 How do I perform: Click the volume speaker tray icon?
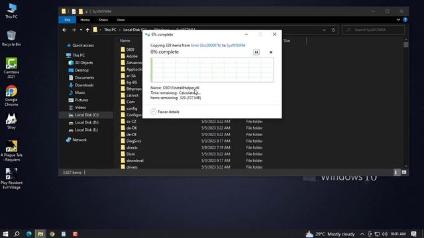click(x=384, y=233)
